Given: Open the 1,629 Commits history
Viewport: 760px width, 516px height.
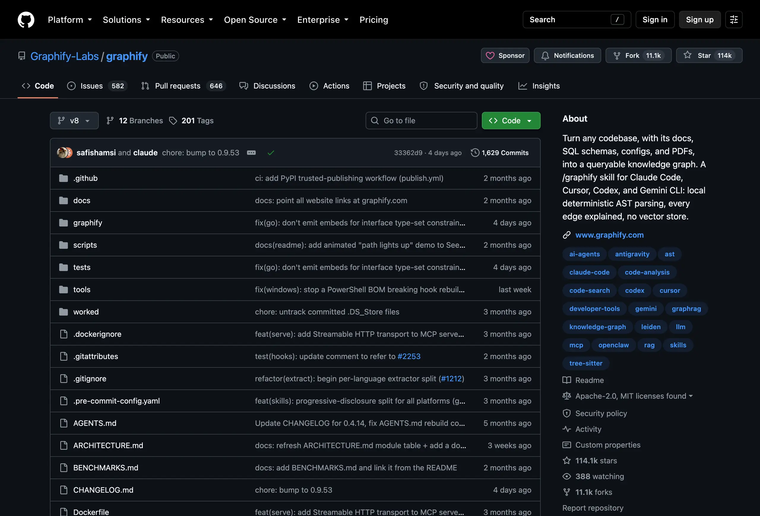Looking at the screenshot, I should tap(500, 153).
